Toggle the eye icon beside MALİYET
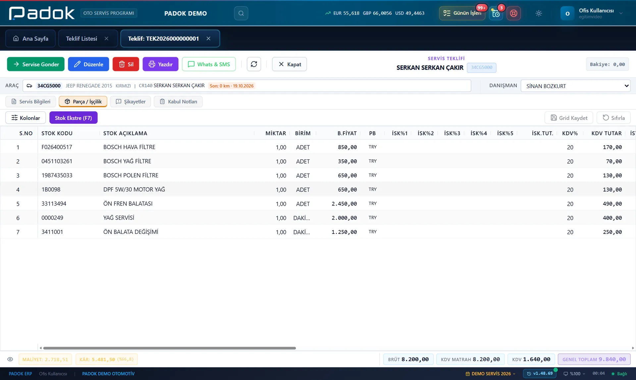The height and width of the screenshot is (380, 636). click(10, 359)
